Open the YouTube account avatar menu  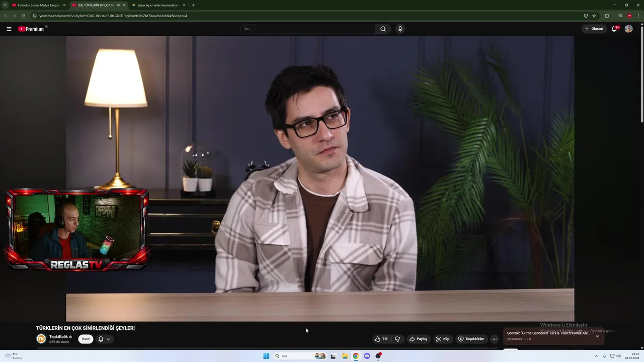click(628, 29)
